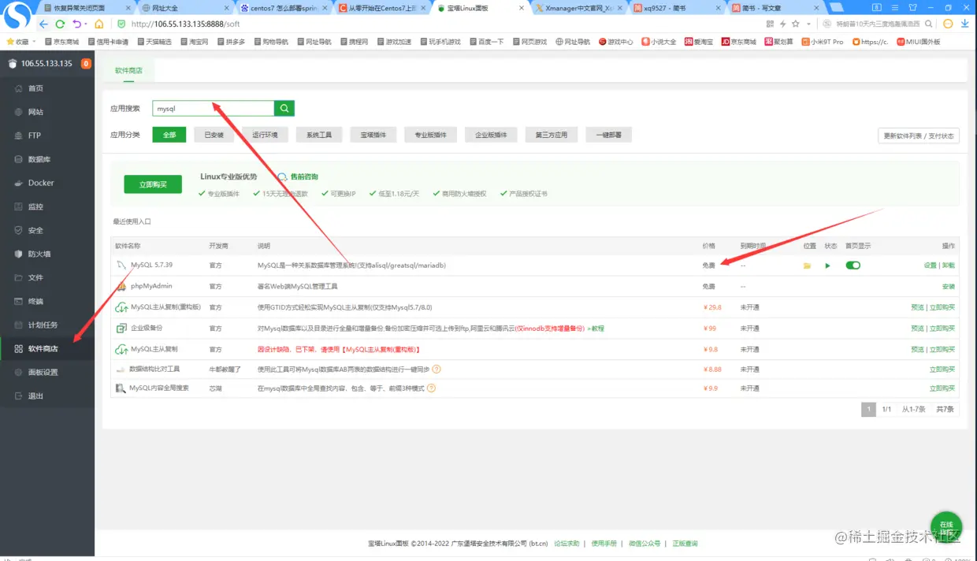
Task: Select 运行环境 category filter
Action: pos(265,135)
